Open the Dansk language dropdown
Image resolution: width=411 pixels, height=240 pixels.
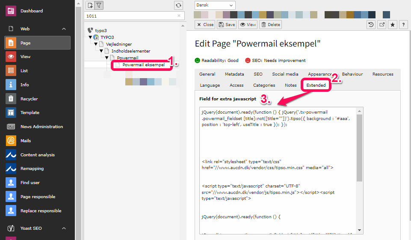[215, 5]
